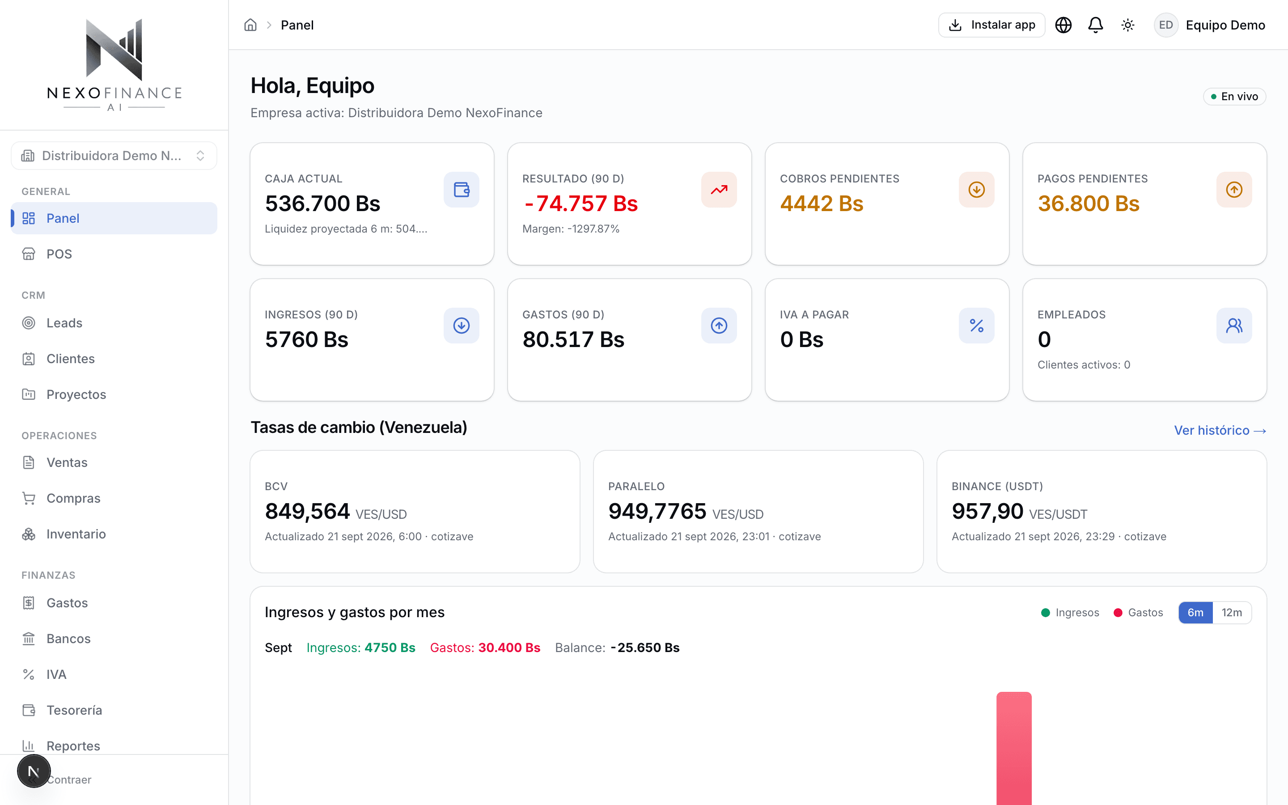This screenshot has width=1288, height=805.
Task: Open POS from the sidebar
Action: click(114, 254)
